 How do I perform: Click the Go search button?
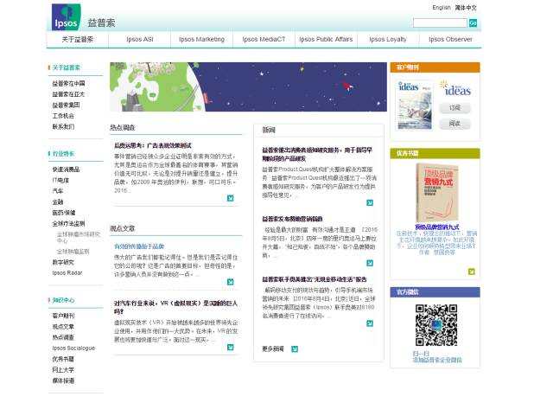473,23
